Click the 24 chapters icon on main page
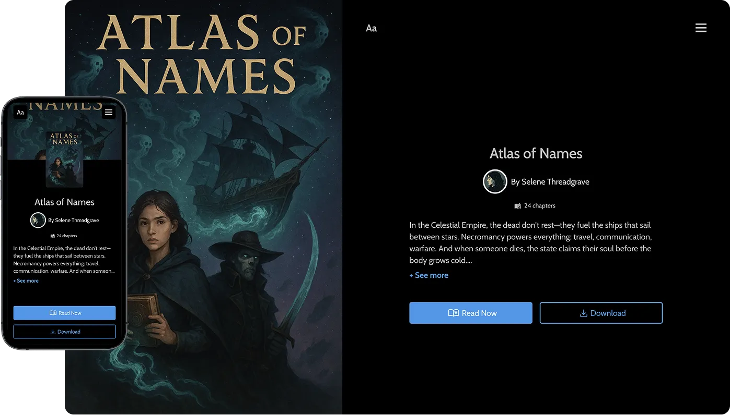 point(518,206)
